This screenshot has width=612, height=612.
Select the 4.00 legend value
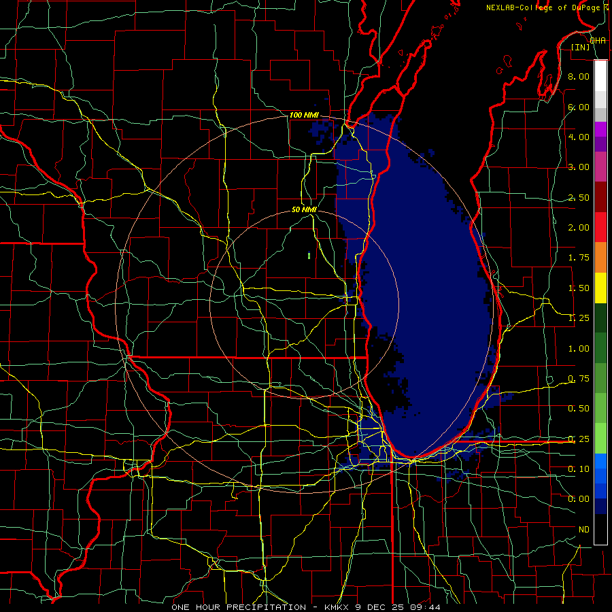(579, 137)
